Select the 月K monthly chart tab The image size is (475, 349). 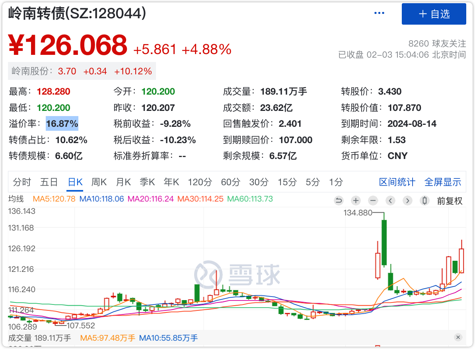tap(123, 182)
